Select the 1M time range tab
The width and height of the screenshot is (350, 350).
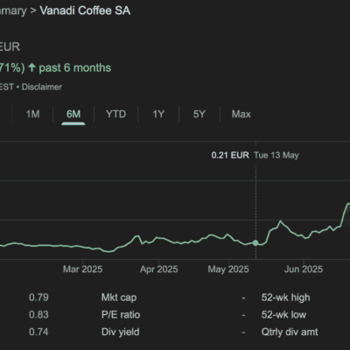click(x=32, y=114)
